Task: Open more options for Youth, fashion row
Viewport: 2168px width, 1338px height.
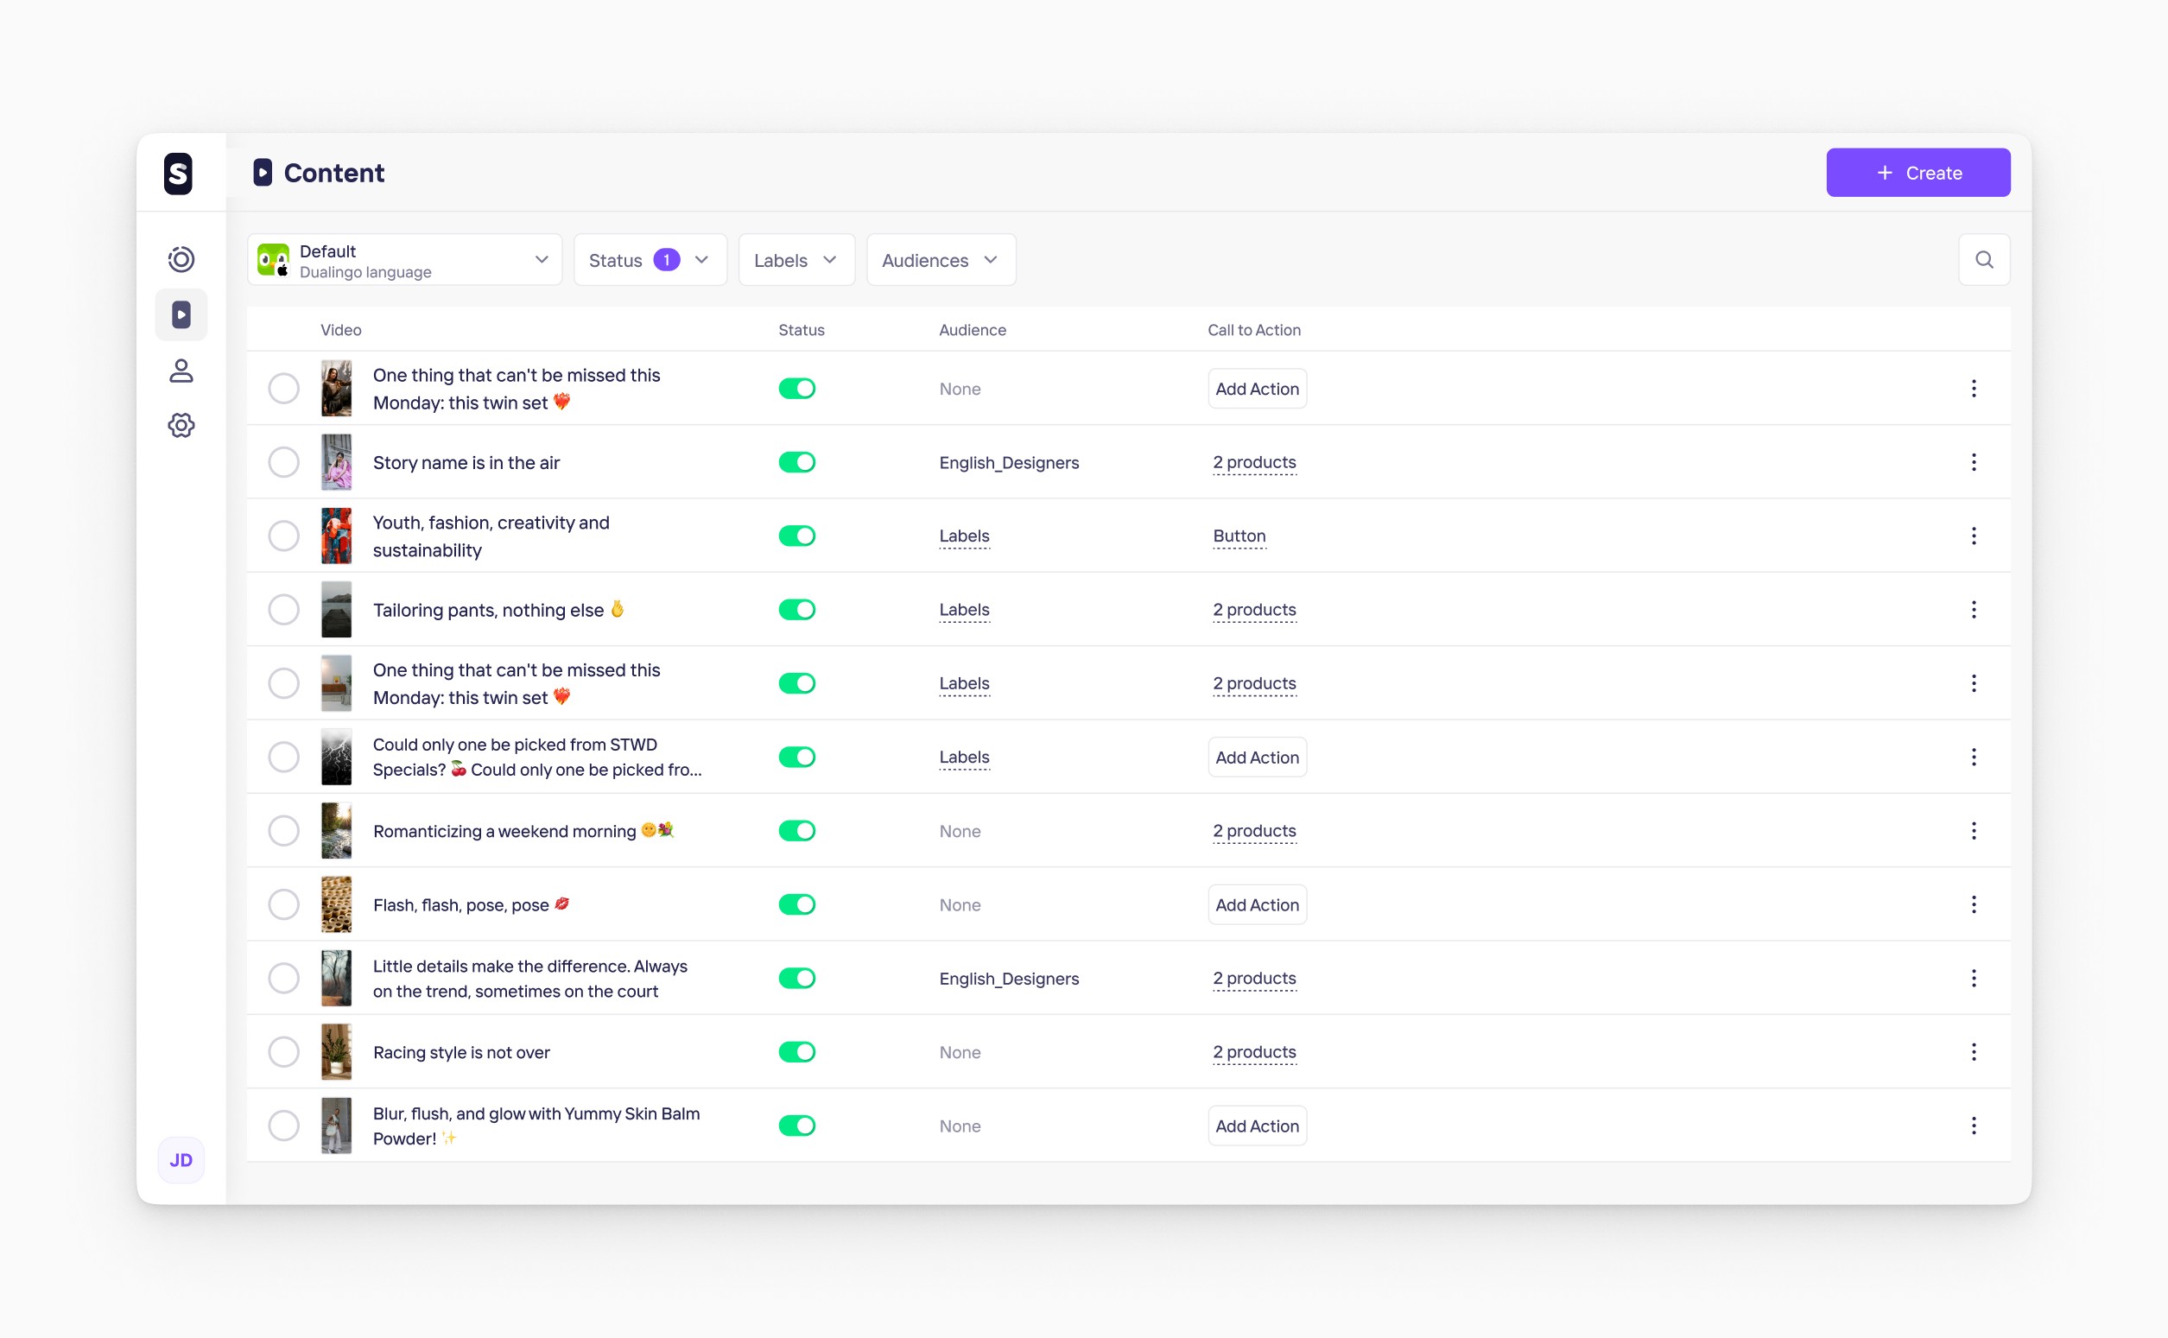Action: point(1974,536)
